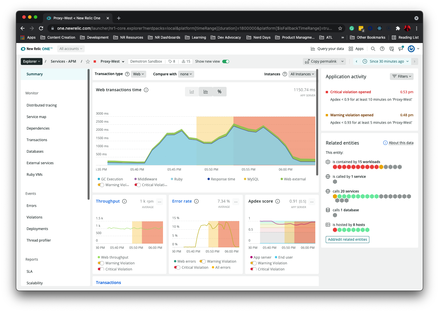
Task: Bookmark this page with the star icon
Action: 340,28
